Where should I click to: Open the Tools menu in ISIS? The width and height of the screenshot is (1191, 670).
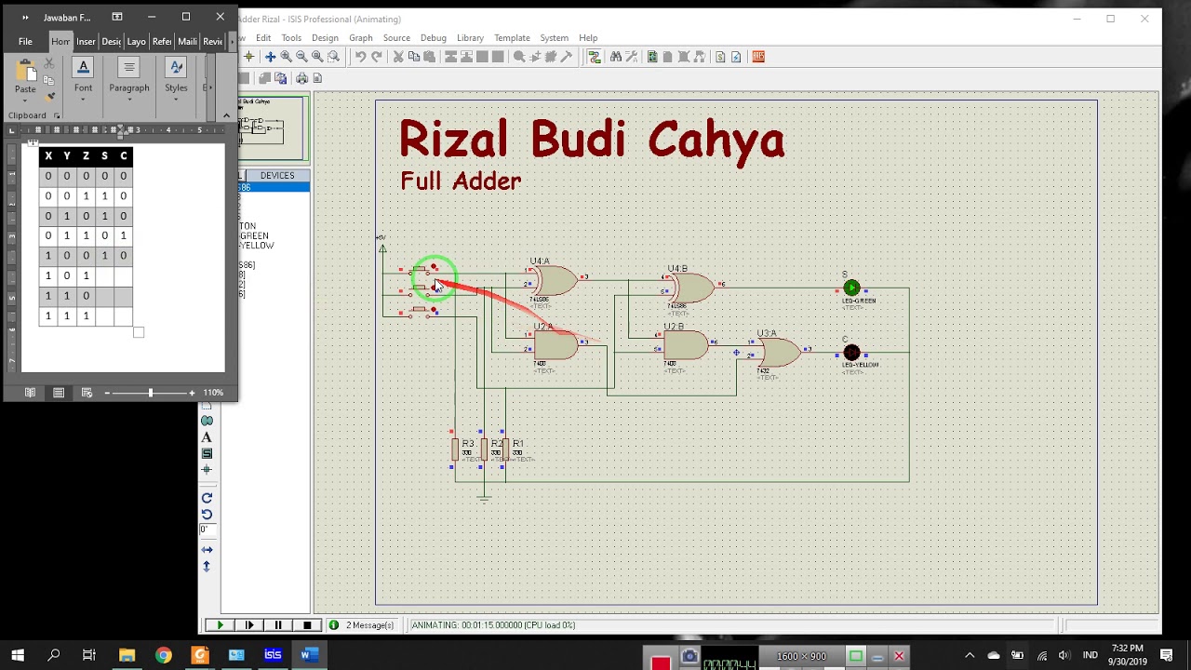pyautogui.click(x=291, y=38)
